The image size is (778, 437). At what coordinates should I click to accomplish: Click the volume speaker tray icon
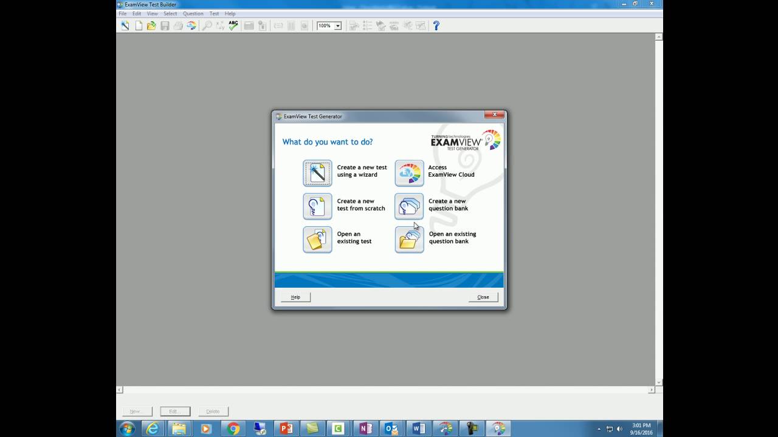[619, 429]
